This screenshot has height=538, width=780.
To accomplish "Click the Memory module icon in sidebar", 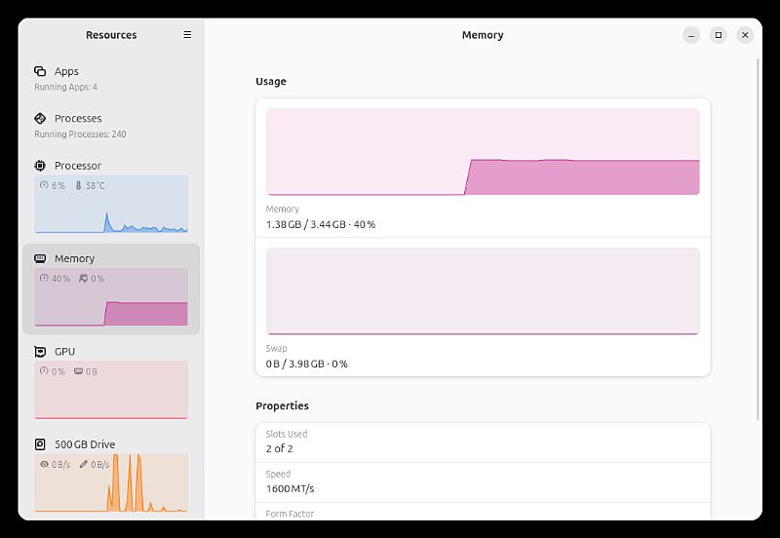I will click(x=40, y=258).
